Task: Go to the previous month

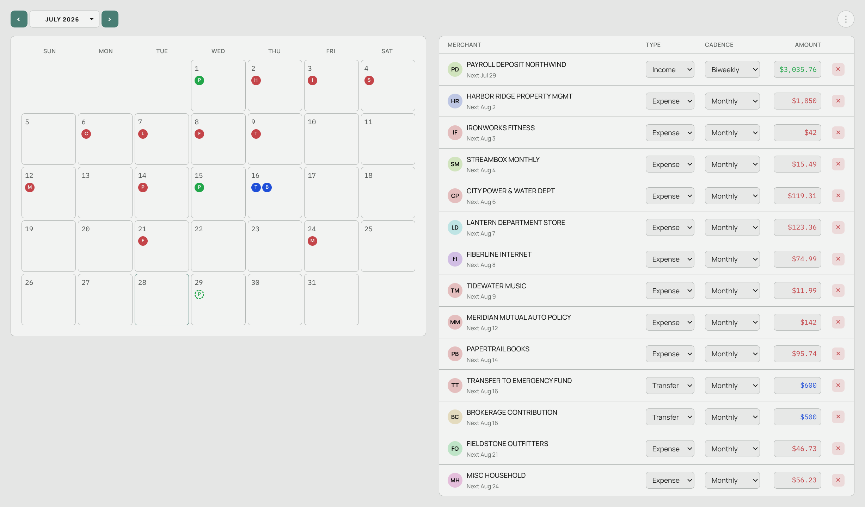Action: click(x=19, y=19)
